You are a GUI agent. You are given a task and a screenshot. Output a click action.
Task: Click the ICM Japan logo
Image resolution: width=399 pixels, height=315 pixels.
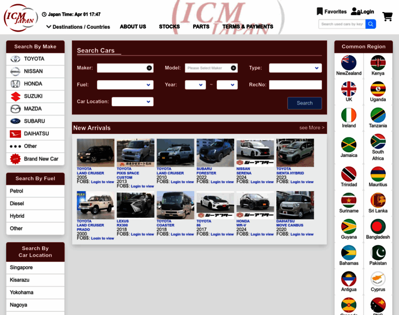(x=20, y=18)
